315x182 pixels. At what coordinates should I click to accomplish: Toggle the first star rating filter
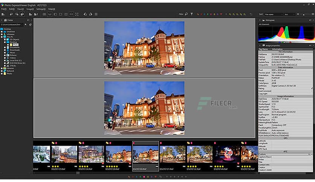(x=230, y=14)
